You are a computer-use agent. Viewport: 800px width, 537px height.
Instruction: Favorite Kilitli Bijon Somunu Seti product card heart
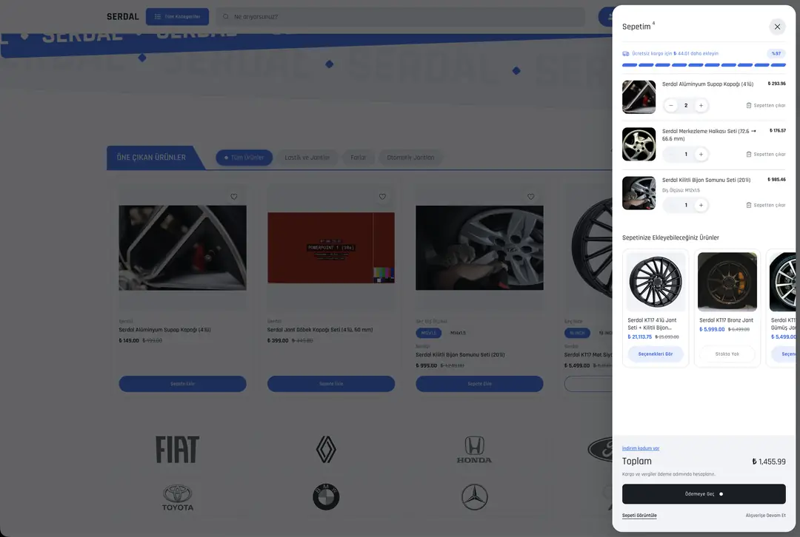click(x=530, y=197)
